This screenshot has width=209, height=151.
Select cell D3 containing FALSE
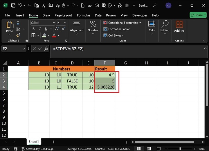pos(72,81)
